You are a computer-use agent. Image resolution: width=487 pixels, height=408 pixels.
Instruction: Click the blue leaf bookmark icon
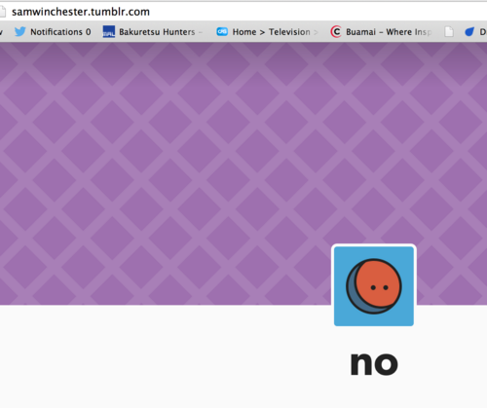coord(469,32)
